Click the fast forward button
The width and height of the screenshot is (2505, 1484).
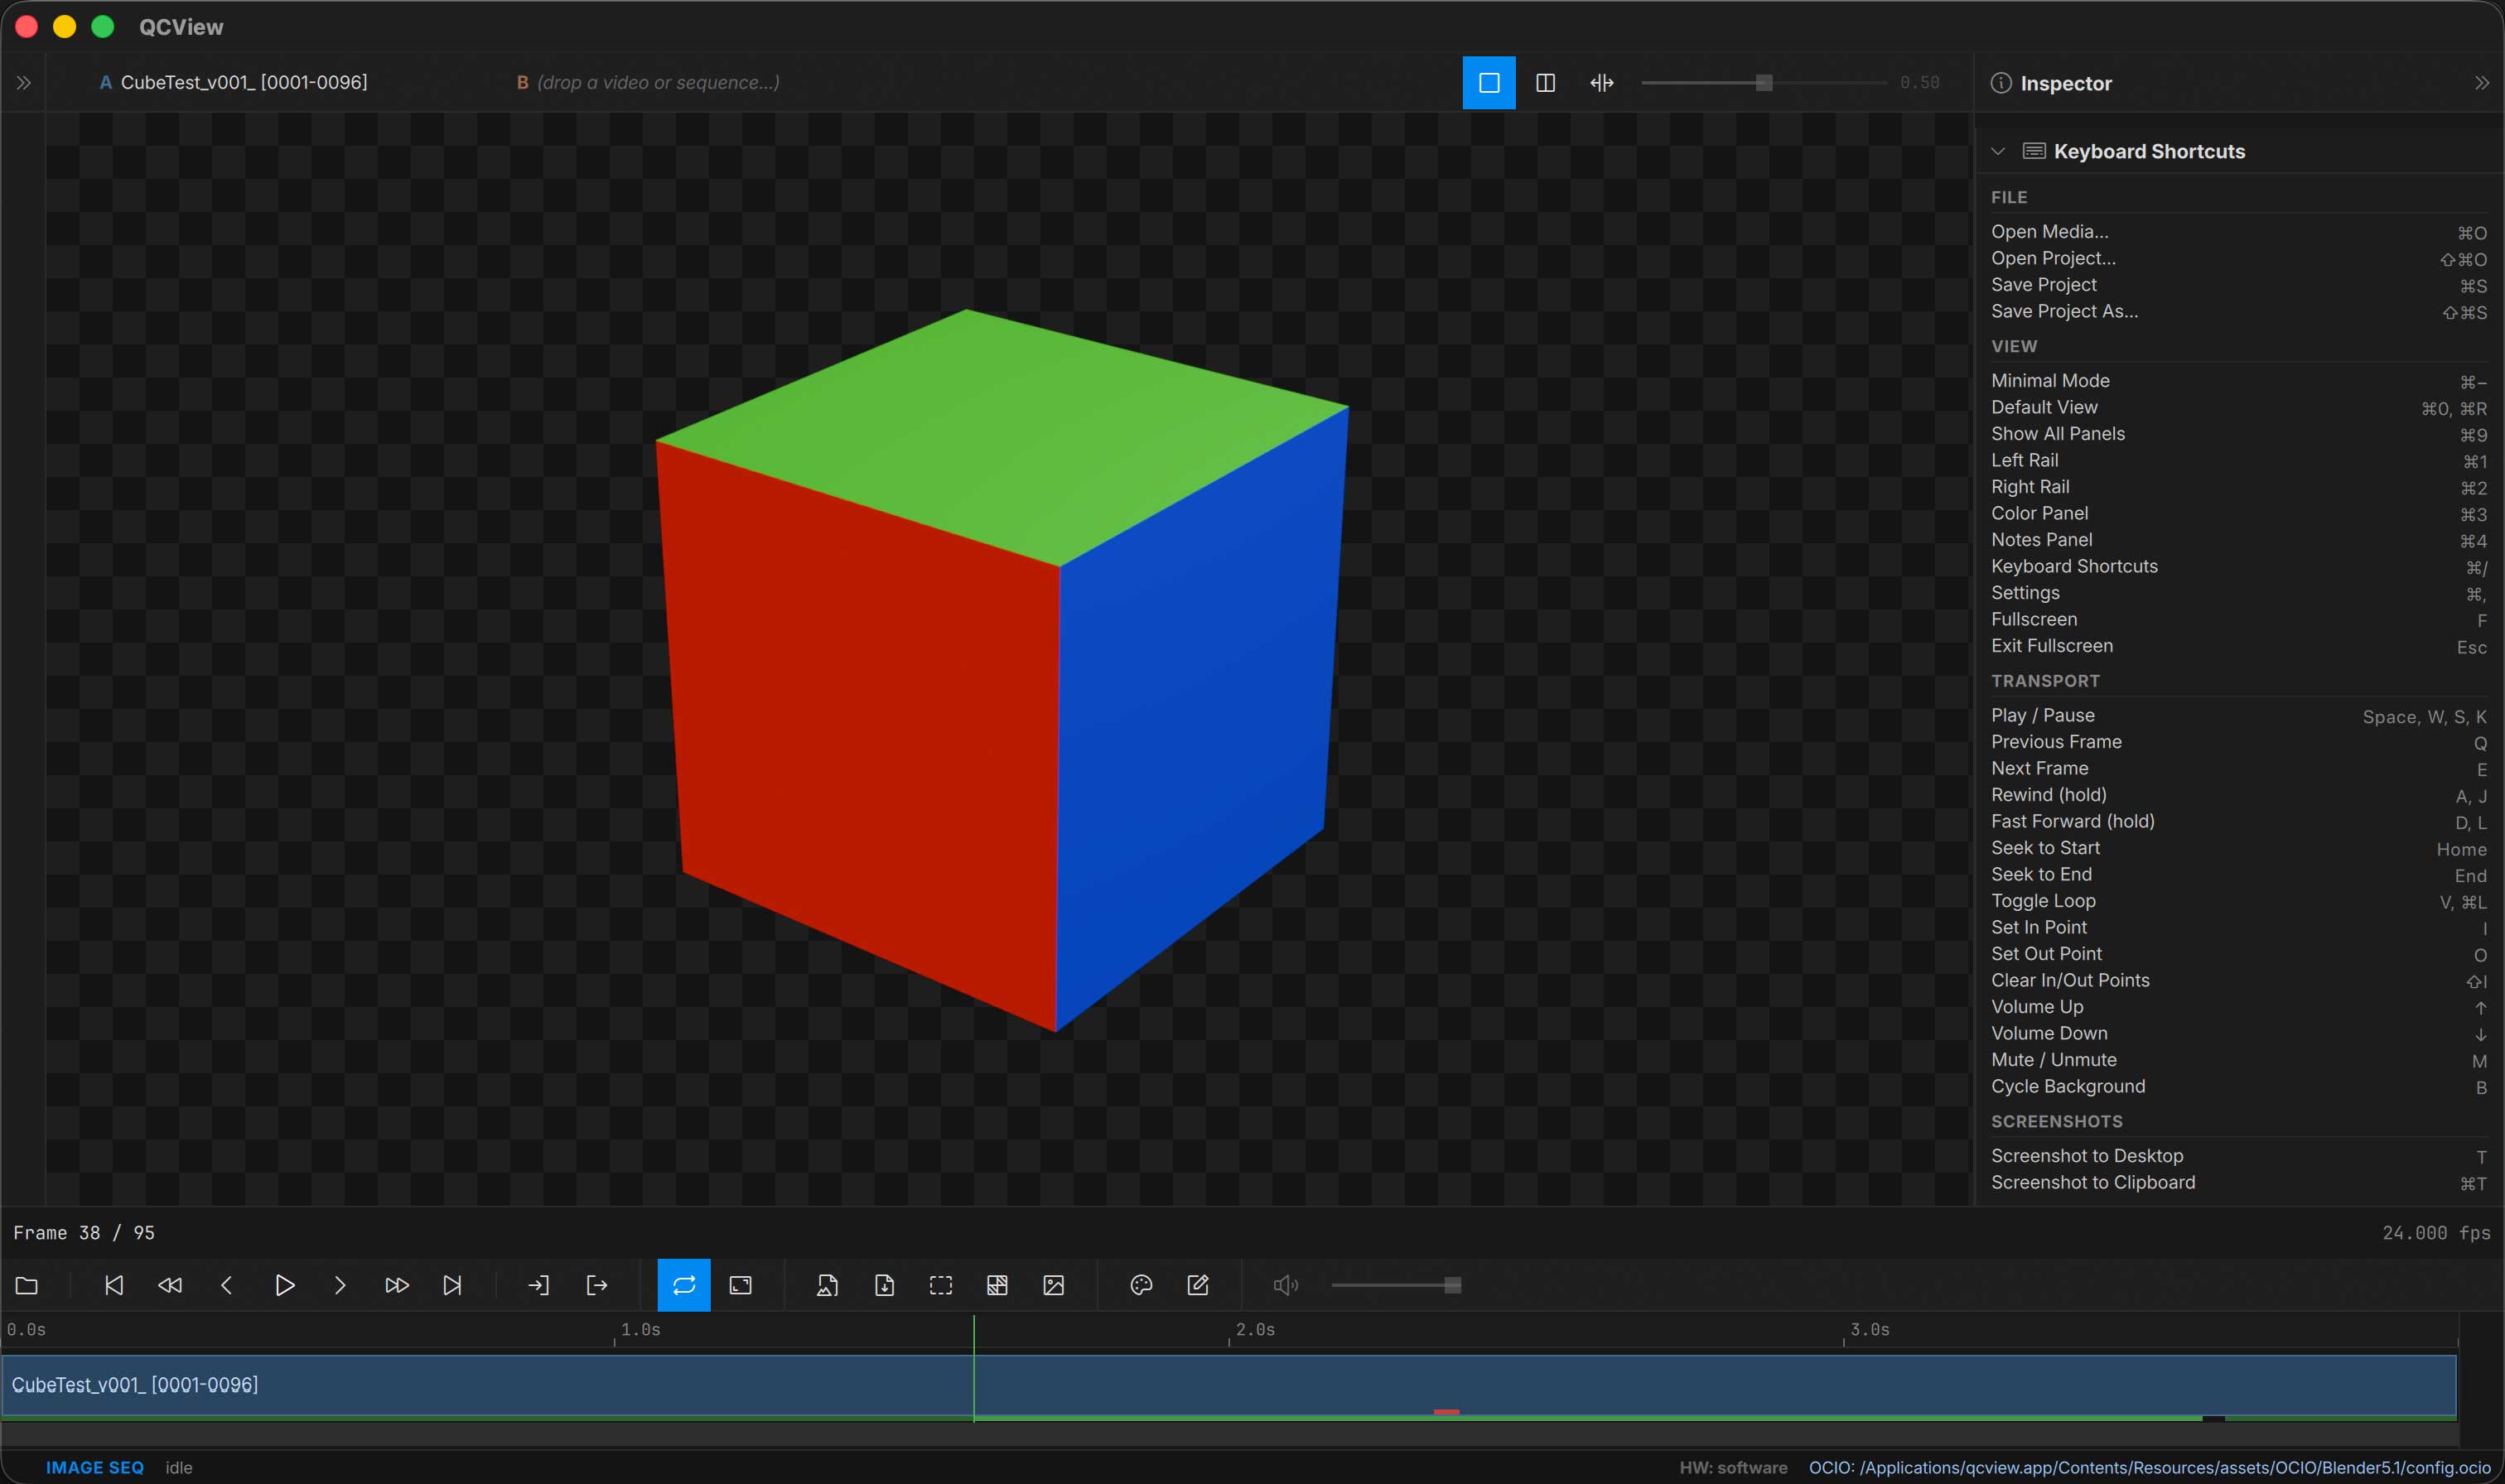[x=397, y=1285]
